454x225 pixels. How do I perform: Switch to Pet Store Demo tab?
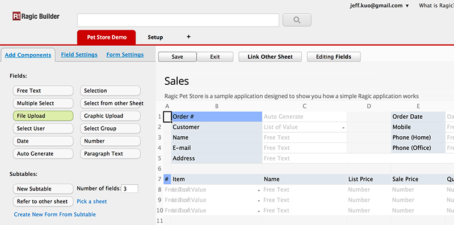click(x=107, y=37)
